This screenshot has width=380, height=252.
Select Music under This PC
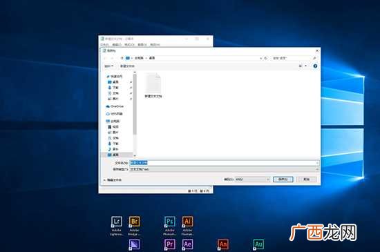[113, 149]
